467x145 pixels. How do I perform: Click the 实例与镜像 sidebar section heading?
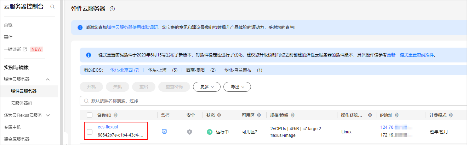point(16,67)
